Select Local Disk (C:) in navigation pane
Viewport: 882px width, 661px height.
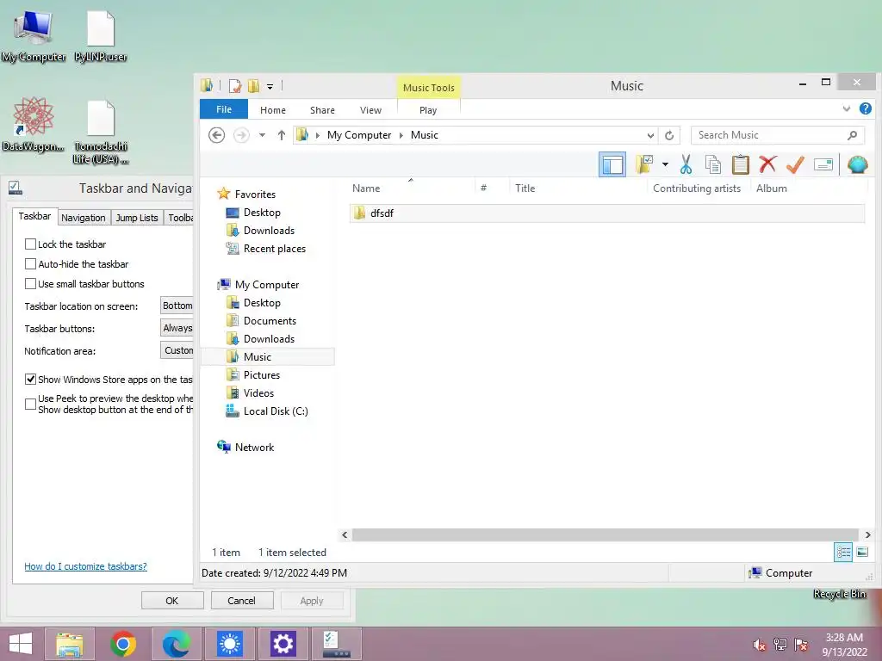276,411
